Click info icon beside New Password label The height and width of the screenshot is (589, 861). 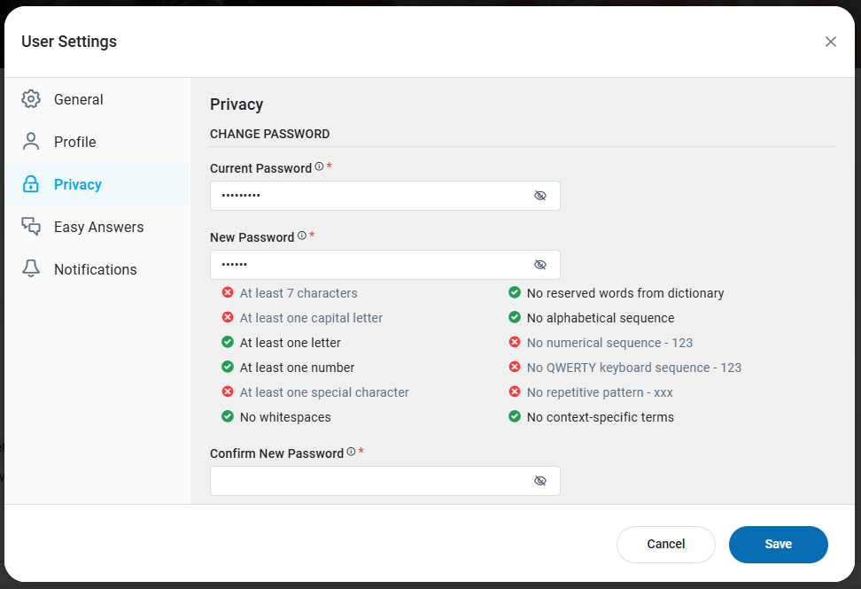point(301,236)
